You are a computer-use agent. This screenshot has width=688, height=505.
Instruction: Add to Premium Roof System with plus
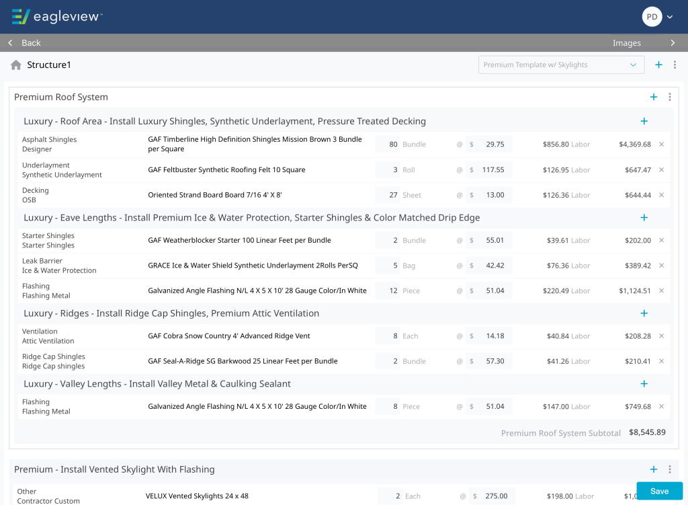[x=654, y=97]
